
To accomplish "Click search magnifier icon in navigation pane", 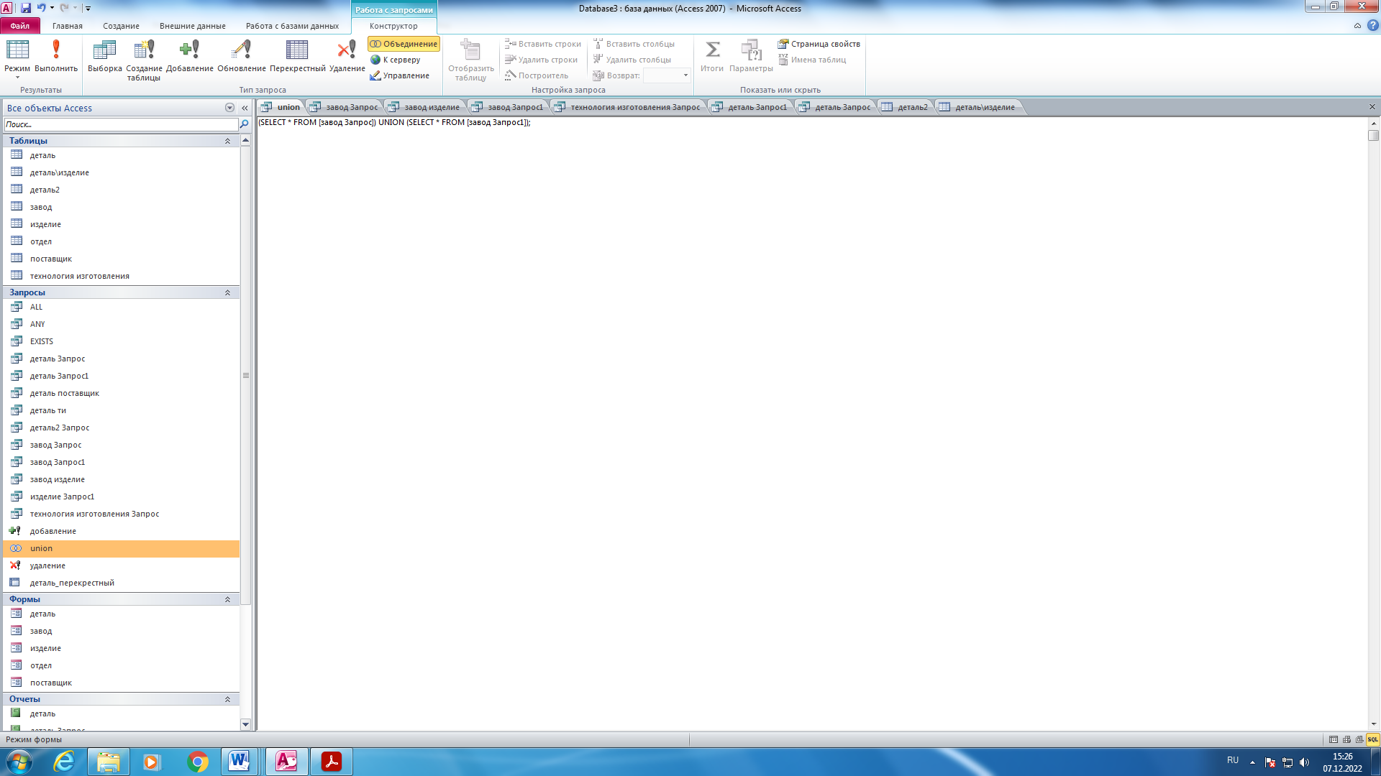I will pos(245,124).
